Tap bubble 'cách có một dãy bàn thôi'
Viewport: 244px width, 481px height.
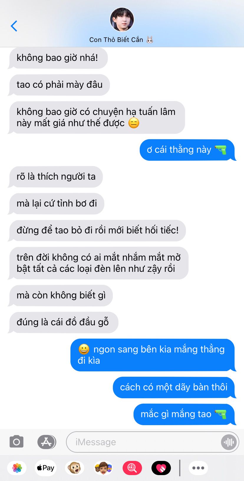tap(174, 387)
